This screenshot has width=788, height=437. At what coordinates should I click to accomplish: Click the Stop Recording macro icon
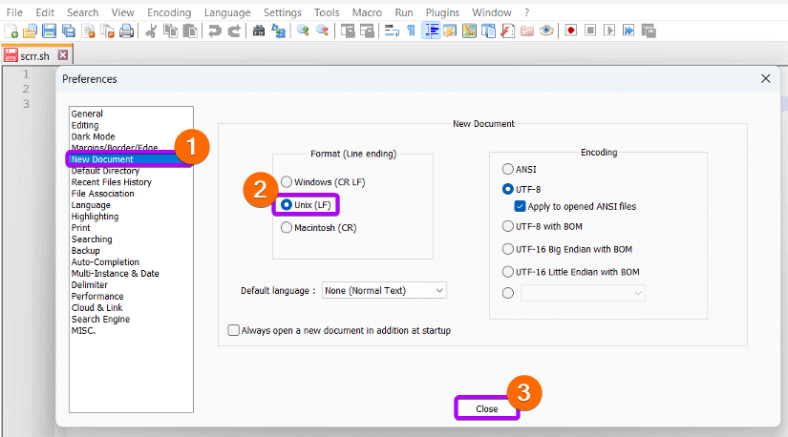point(590,31)
